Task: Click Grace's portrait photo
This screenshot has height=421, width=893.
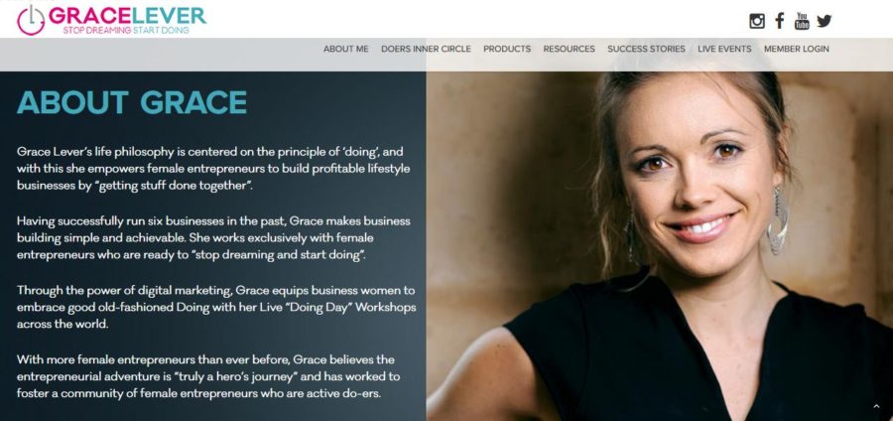Action: click(660, 246)
